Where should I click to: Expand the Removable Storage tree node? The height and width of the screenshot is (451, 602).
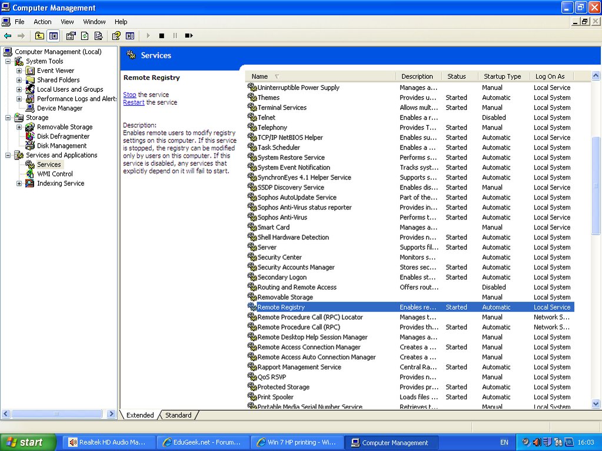[19, 127]
